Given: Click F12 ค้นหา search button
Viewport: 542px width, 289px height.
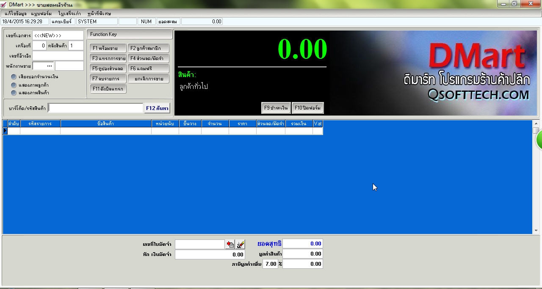Looking at the screenshot, I should pyautogui.click(x=157, y=108).
